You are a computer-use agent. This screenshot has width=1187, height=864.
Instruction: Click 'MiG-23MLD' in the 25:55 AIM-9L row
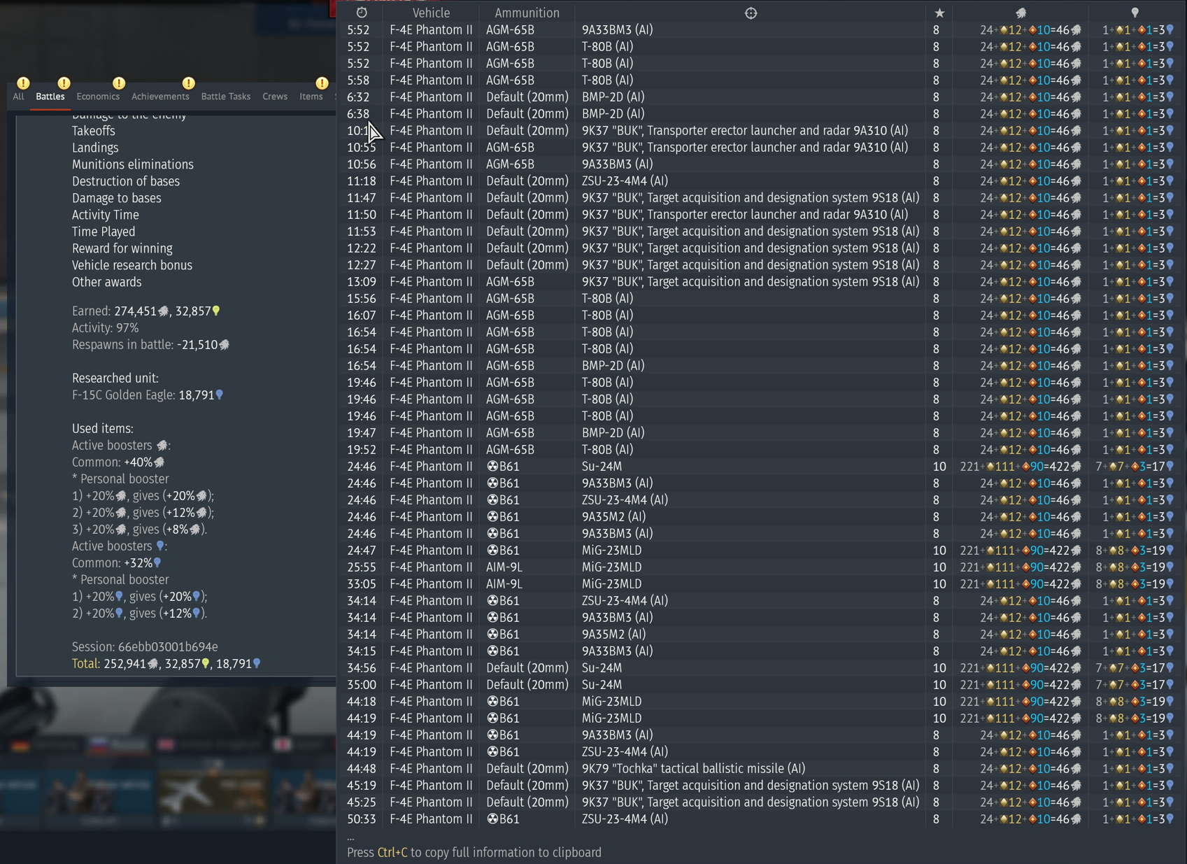point(612,567)
